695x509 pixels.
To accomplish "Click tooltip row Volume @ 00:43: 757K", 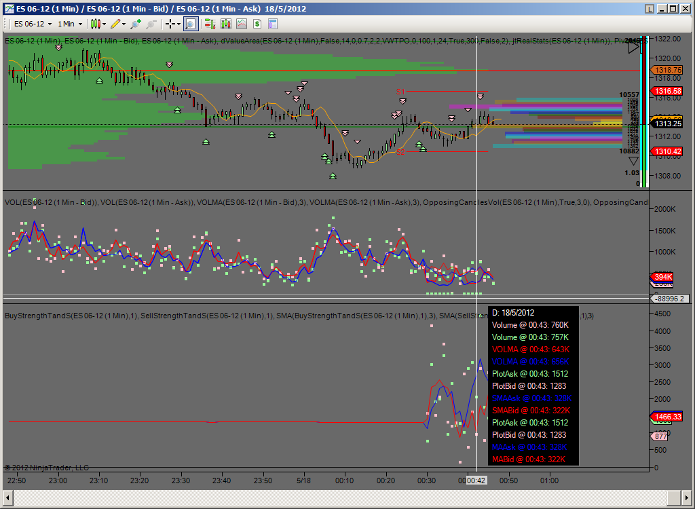I will pos(530,337).
